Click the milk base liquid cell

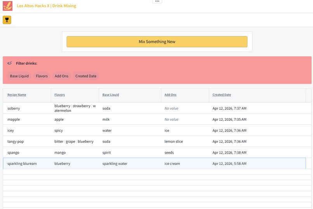pos(106,119)
